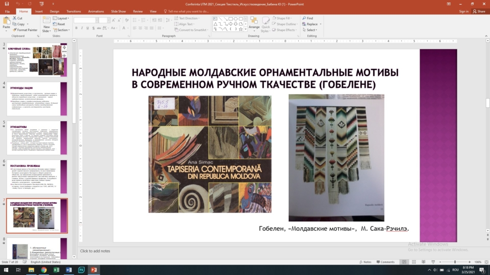Click the 'Click to add notes' field
The height and width of the screenshot is (275, 490).
[95, 251]
